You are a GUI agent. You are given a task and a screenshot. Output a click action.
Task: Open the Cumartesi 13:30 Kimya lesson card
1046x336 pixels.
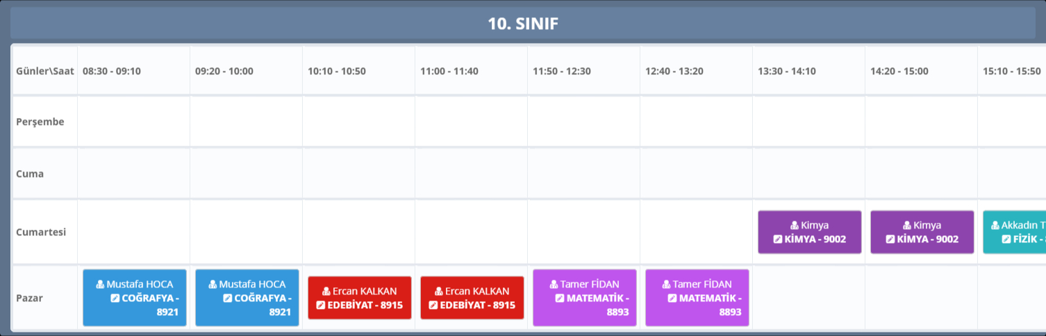[810, 232]
